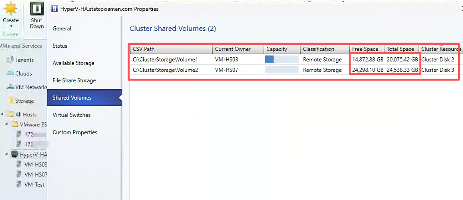Click the Cluster Disk 3 cell

click(x=438, y=70)
